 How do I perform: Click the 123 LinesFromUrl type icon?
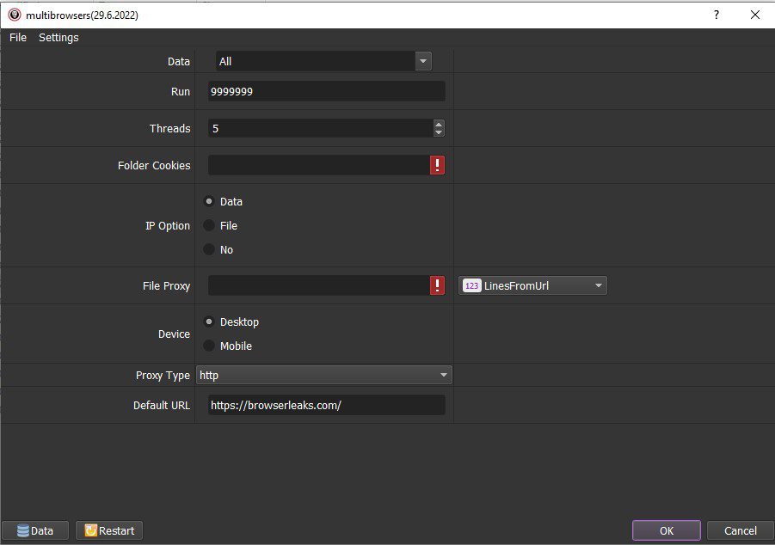(471, 285)
